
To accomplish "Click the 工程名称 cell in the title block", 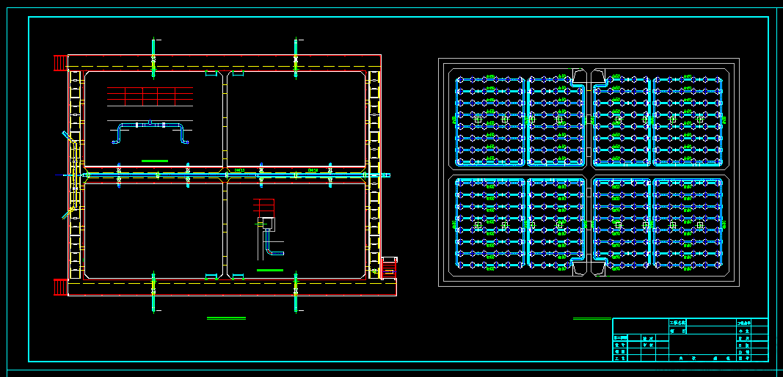I will tap(677, 323).
